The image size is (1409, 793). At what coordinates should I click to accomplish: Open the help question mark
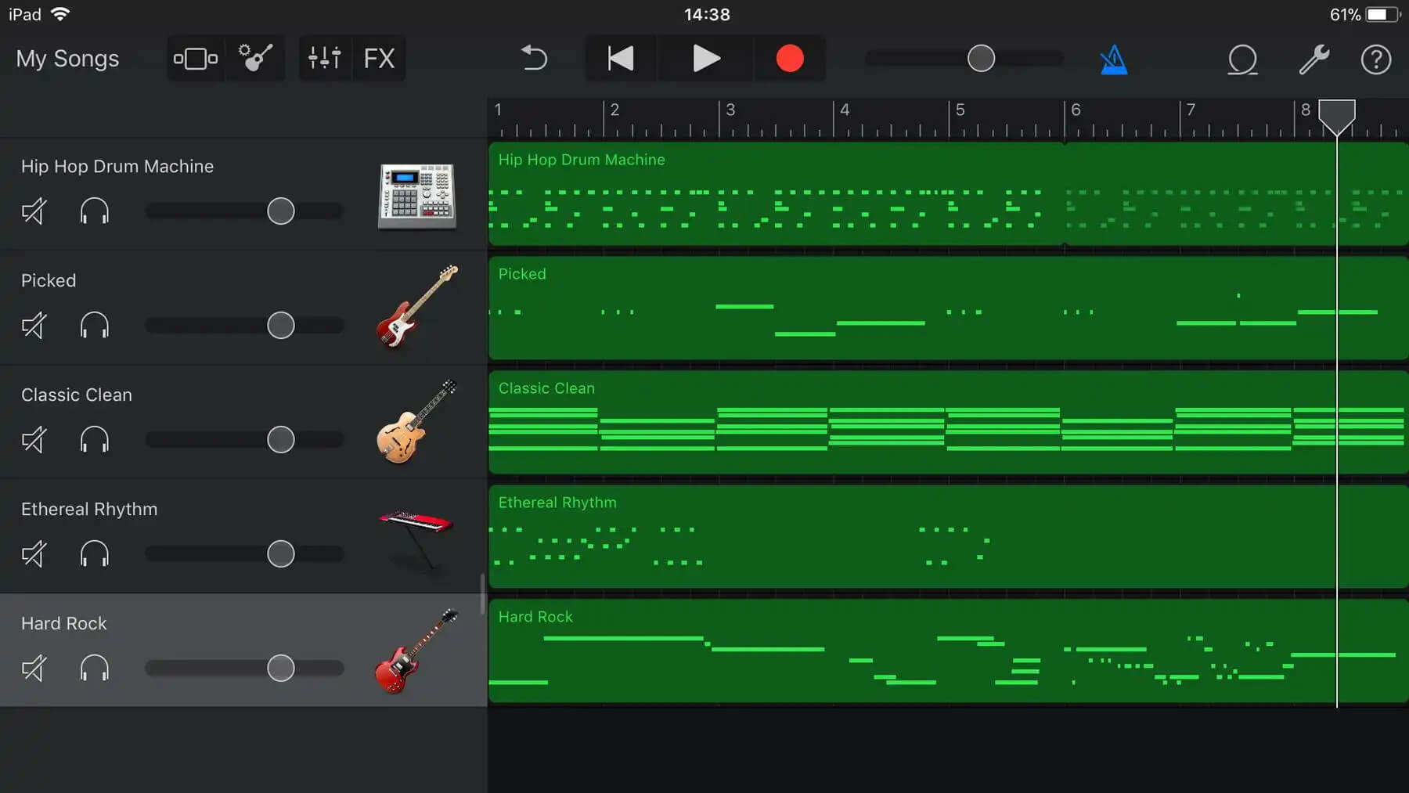[1375, 59]
